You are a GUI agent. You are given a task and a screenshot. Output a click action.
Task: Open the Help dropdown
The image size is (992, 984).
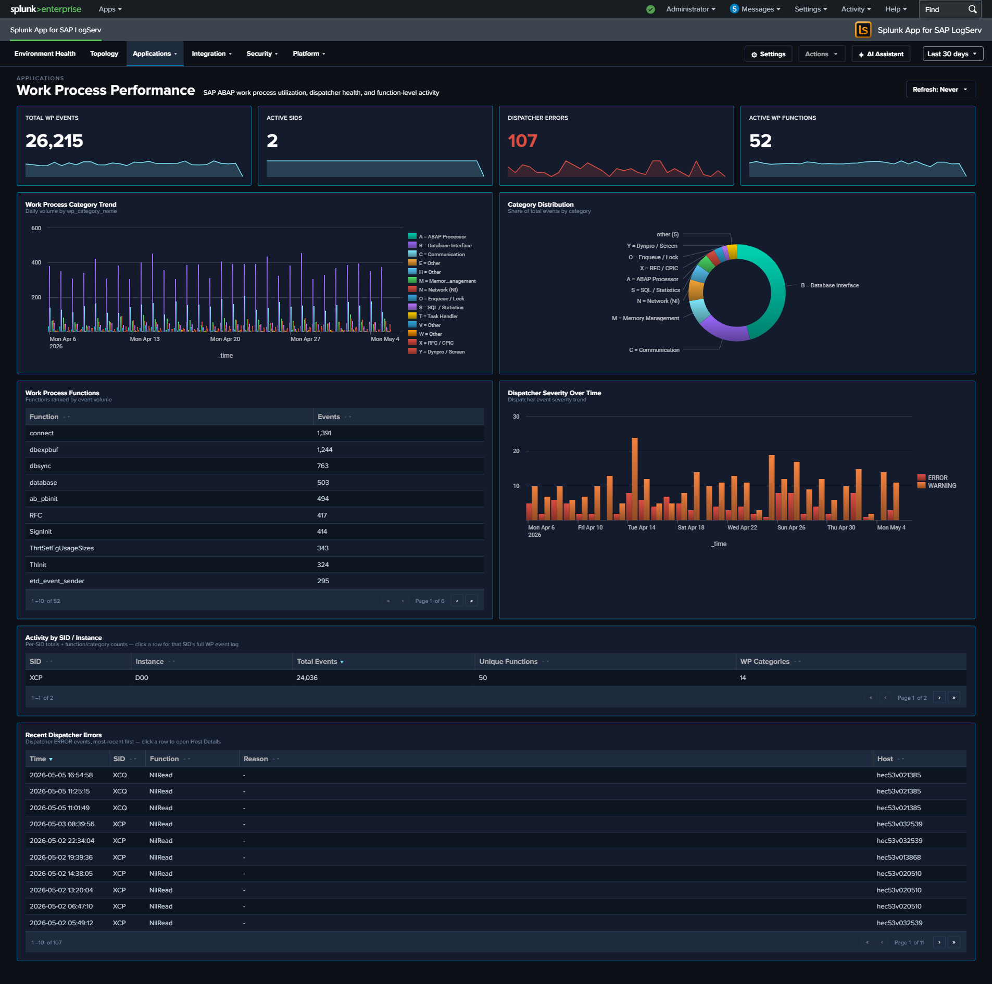(896, 9)
